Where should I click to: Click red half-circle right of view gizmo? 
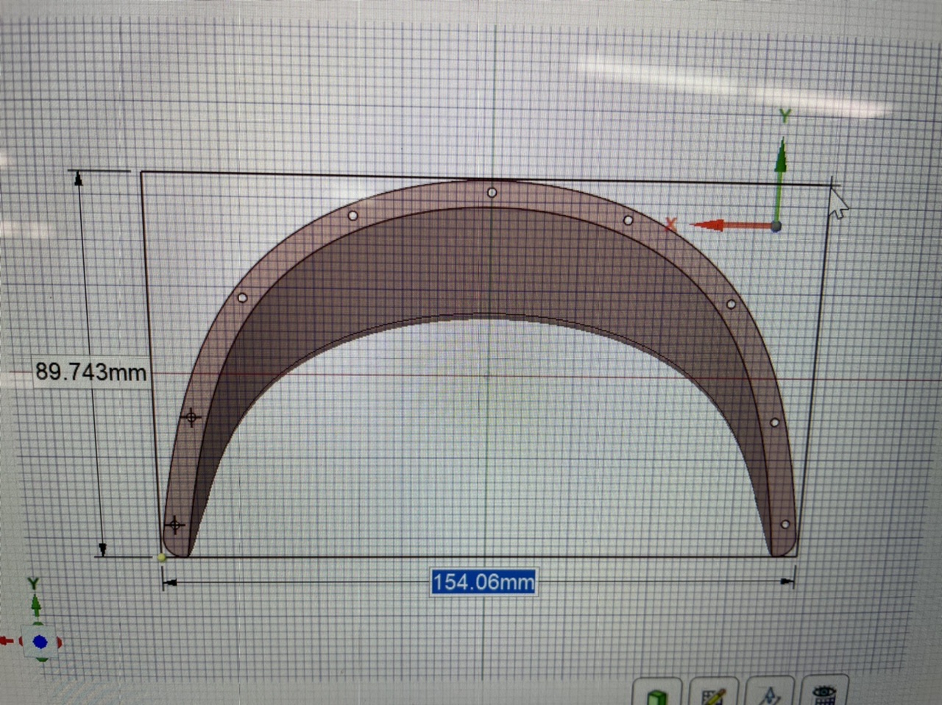[59, 642]
